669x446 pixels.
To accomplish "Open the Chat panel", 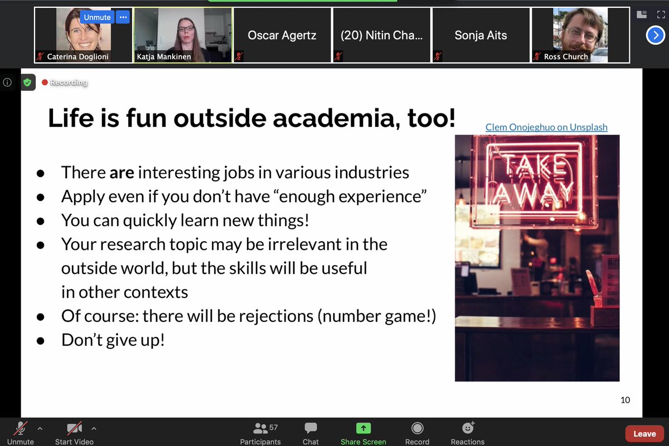I will click(311, 433).
